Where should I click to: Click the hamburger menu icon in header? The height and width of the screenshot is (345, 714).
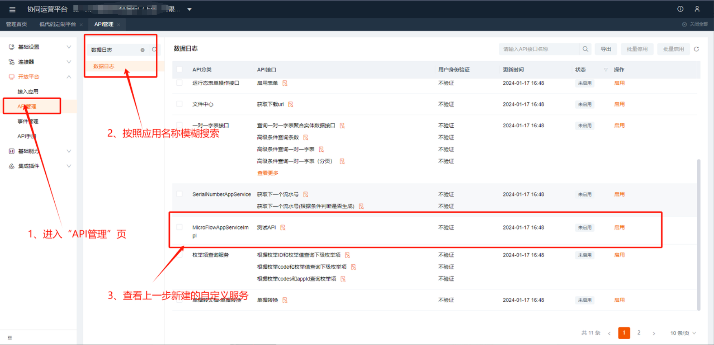coord(12,9)
